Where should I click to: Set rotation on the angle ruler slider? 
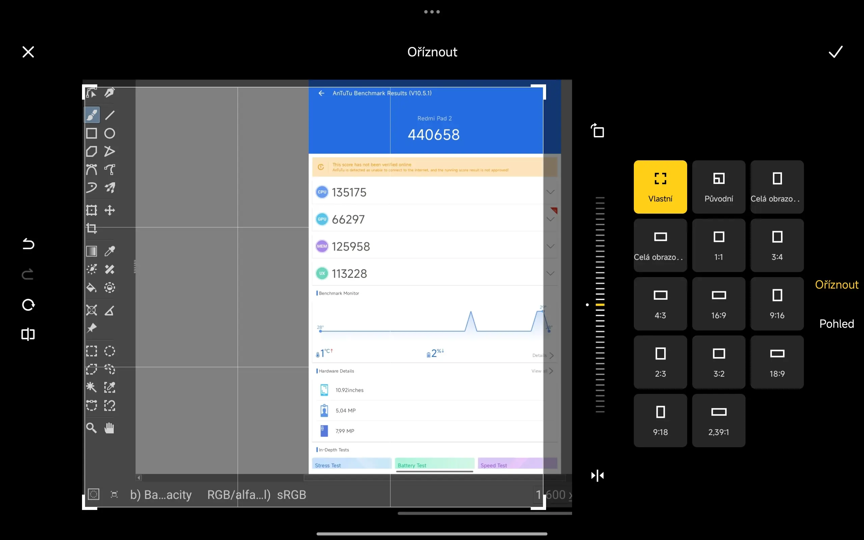600,305
